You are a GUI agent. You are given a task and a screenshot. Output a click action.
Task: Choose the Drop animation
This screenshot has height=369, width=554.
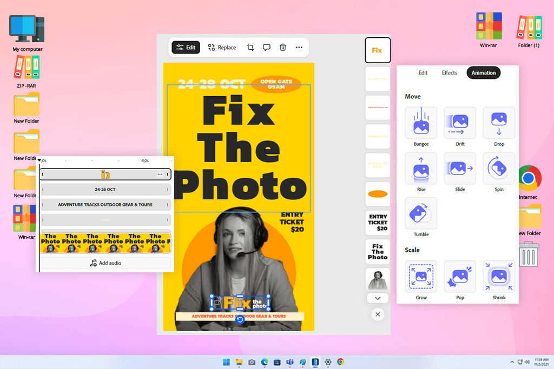(498, 123)
